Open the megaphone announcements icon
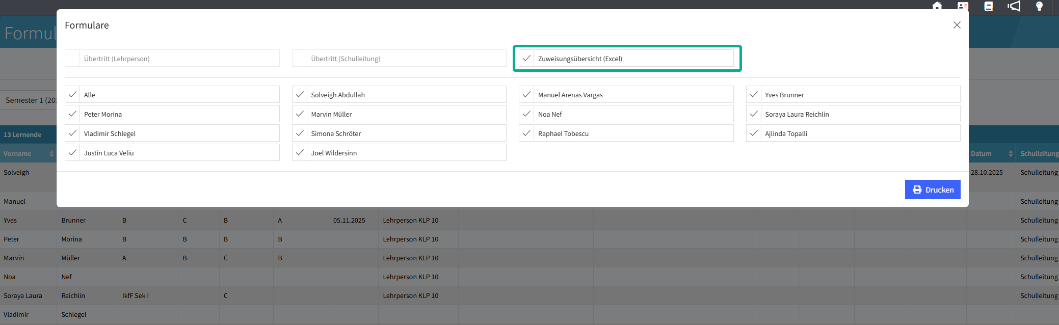The image size is (1059, 325). pyautogui.click(x=1014, y=6)
